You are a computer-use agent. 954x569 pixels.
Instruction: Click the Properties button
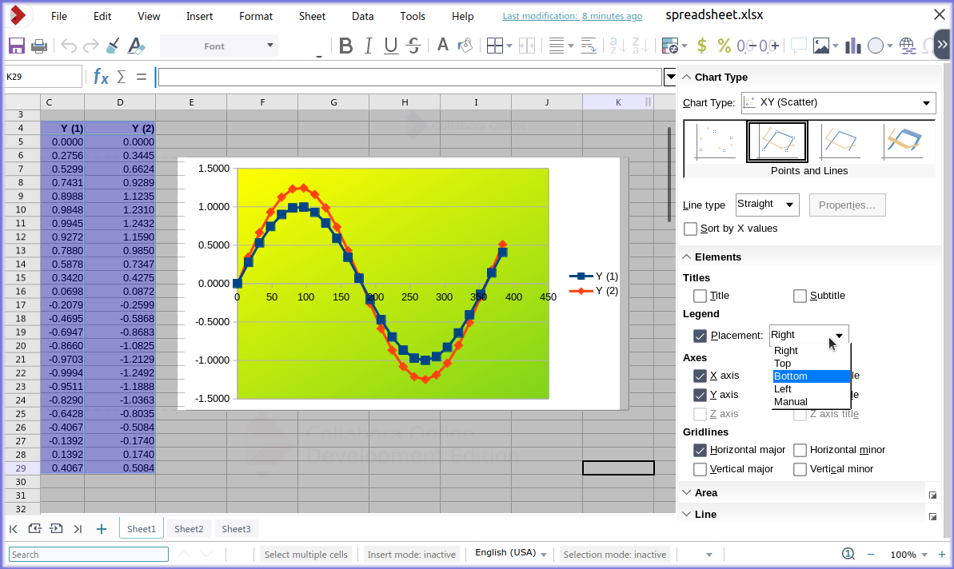(847, 205)
